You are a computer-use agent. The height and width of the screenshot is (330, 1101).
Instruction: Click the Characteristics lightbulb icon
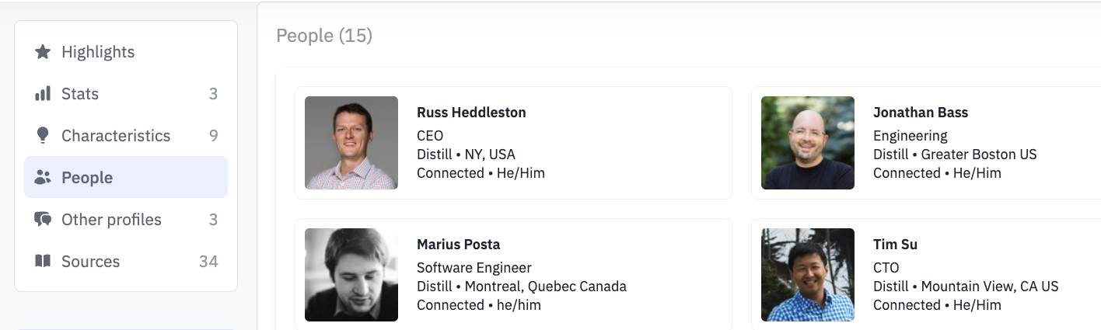pyautogui.click(x=43, y=136)
